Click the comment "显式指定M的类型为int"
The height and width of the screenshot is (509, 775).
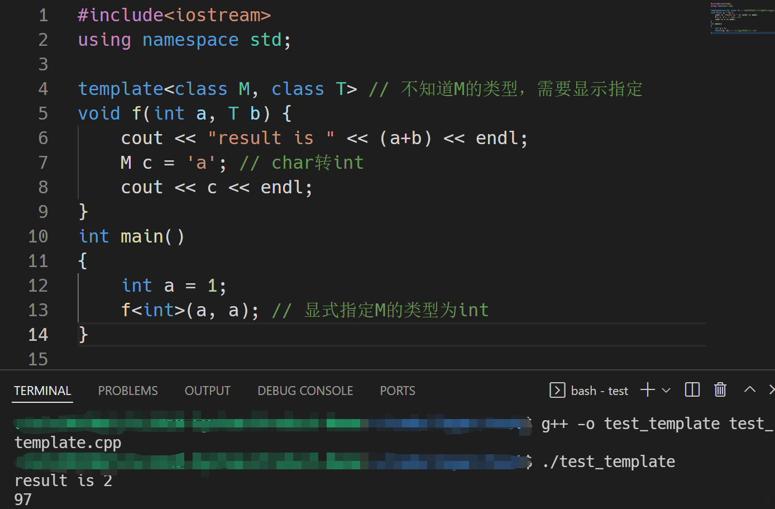[x=396, y=310]
